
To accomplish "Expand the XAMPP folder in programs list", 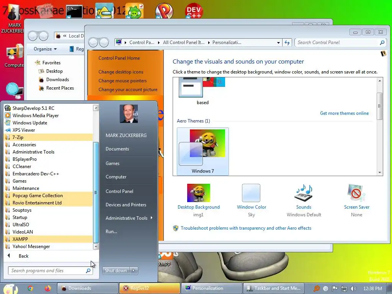I will [x=49, y=239].
